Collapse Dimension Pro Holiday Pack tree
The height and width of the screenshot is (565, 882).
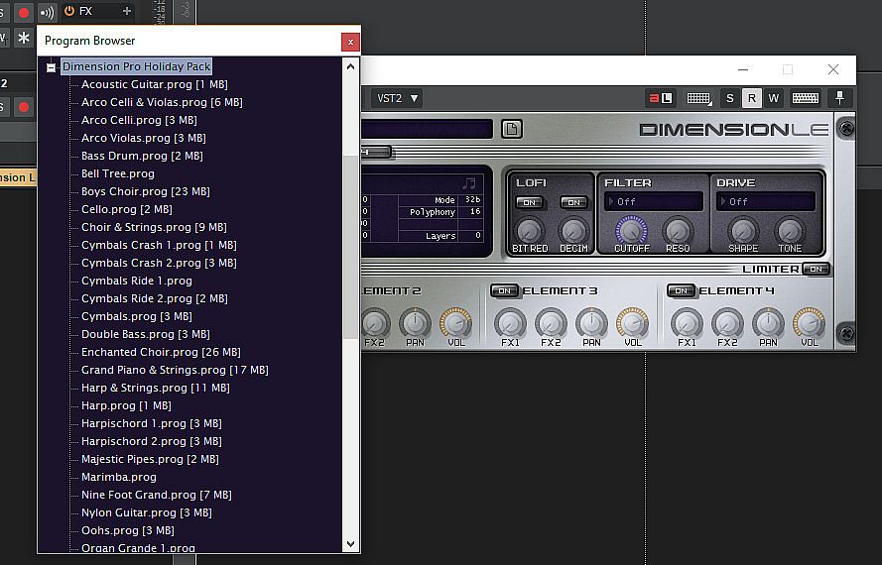[51, 66]
